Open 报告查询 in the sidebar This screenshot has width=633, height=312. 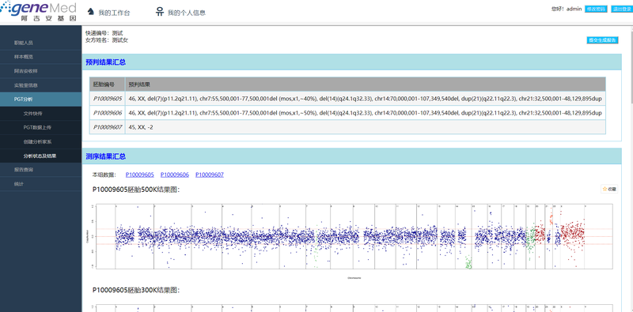[x=41, y=170]
